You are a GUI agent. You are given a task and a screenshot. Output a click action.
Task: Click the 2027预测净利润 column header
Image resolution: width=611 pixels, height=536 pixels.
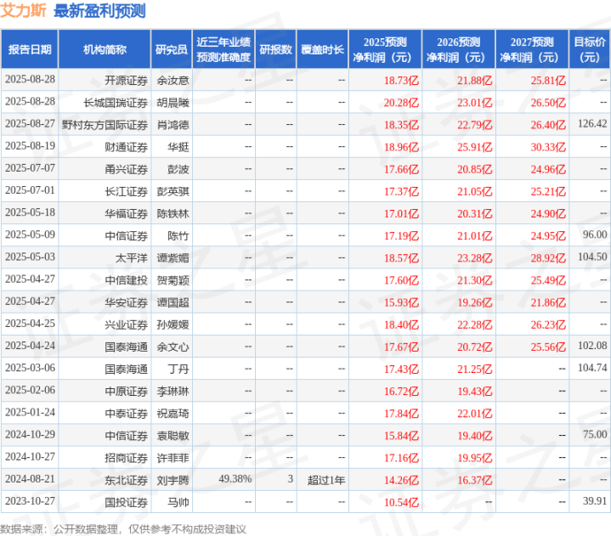tap(532, 49)
